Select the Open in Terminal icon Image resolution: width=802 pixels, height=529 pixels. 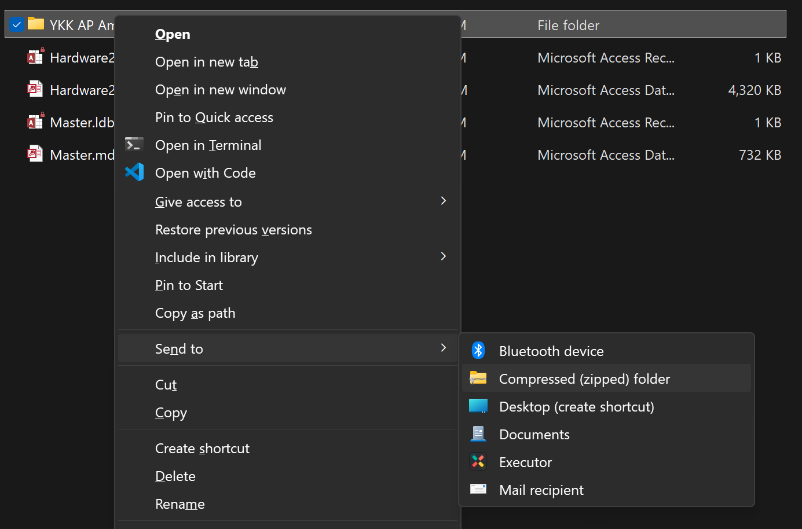pyautogui.click(x=134, y=144)
